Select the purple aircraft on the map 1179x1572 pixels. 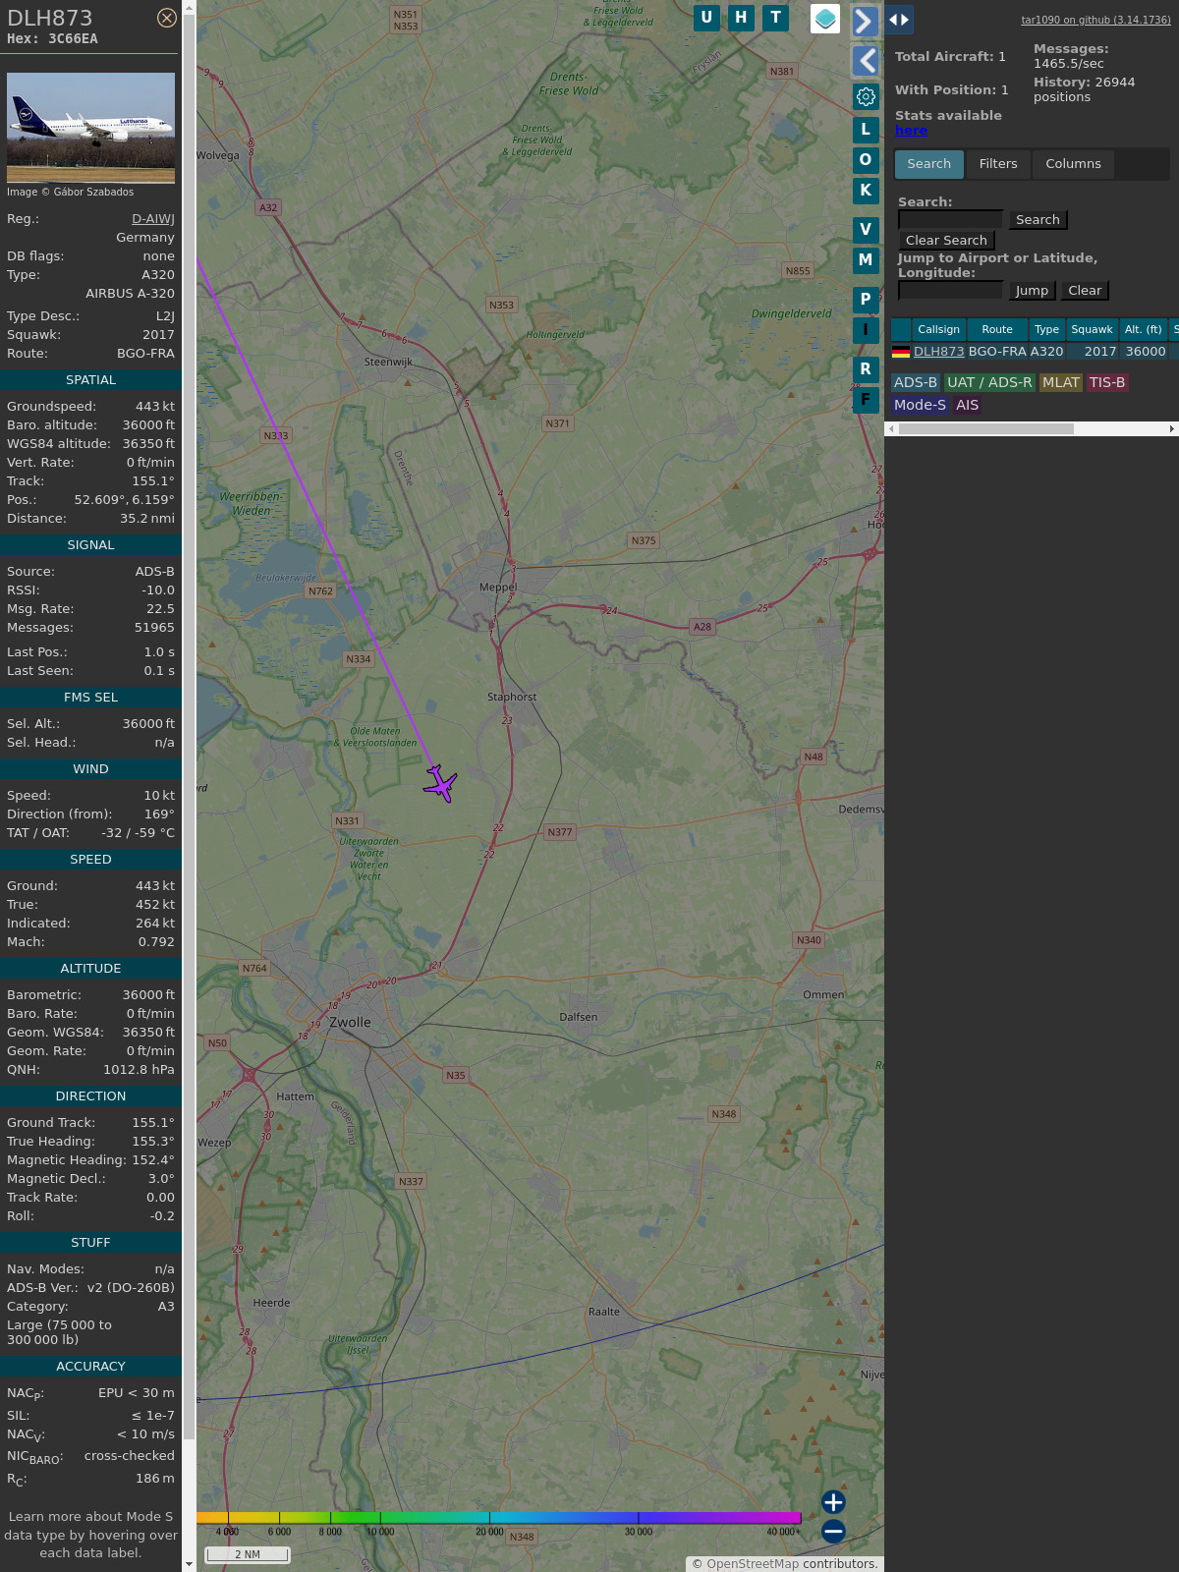(441, 783)
